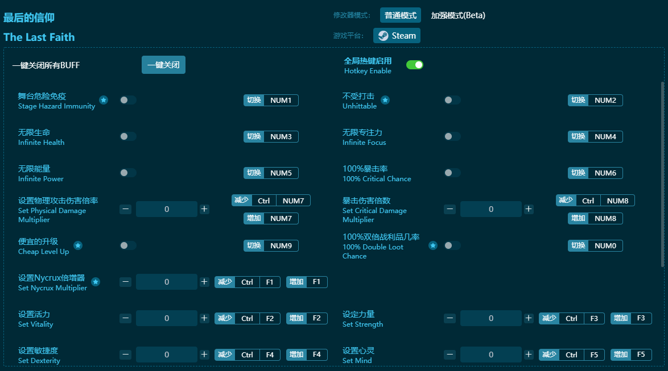
Task: Increase Set Mind value with plus button
Action: coord(529,355)
